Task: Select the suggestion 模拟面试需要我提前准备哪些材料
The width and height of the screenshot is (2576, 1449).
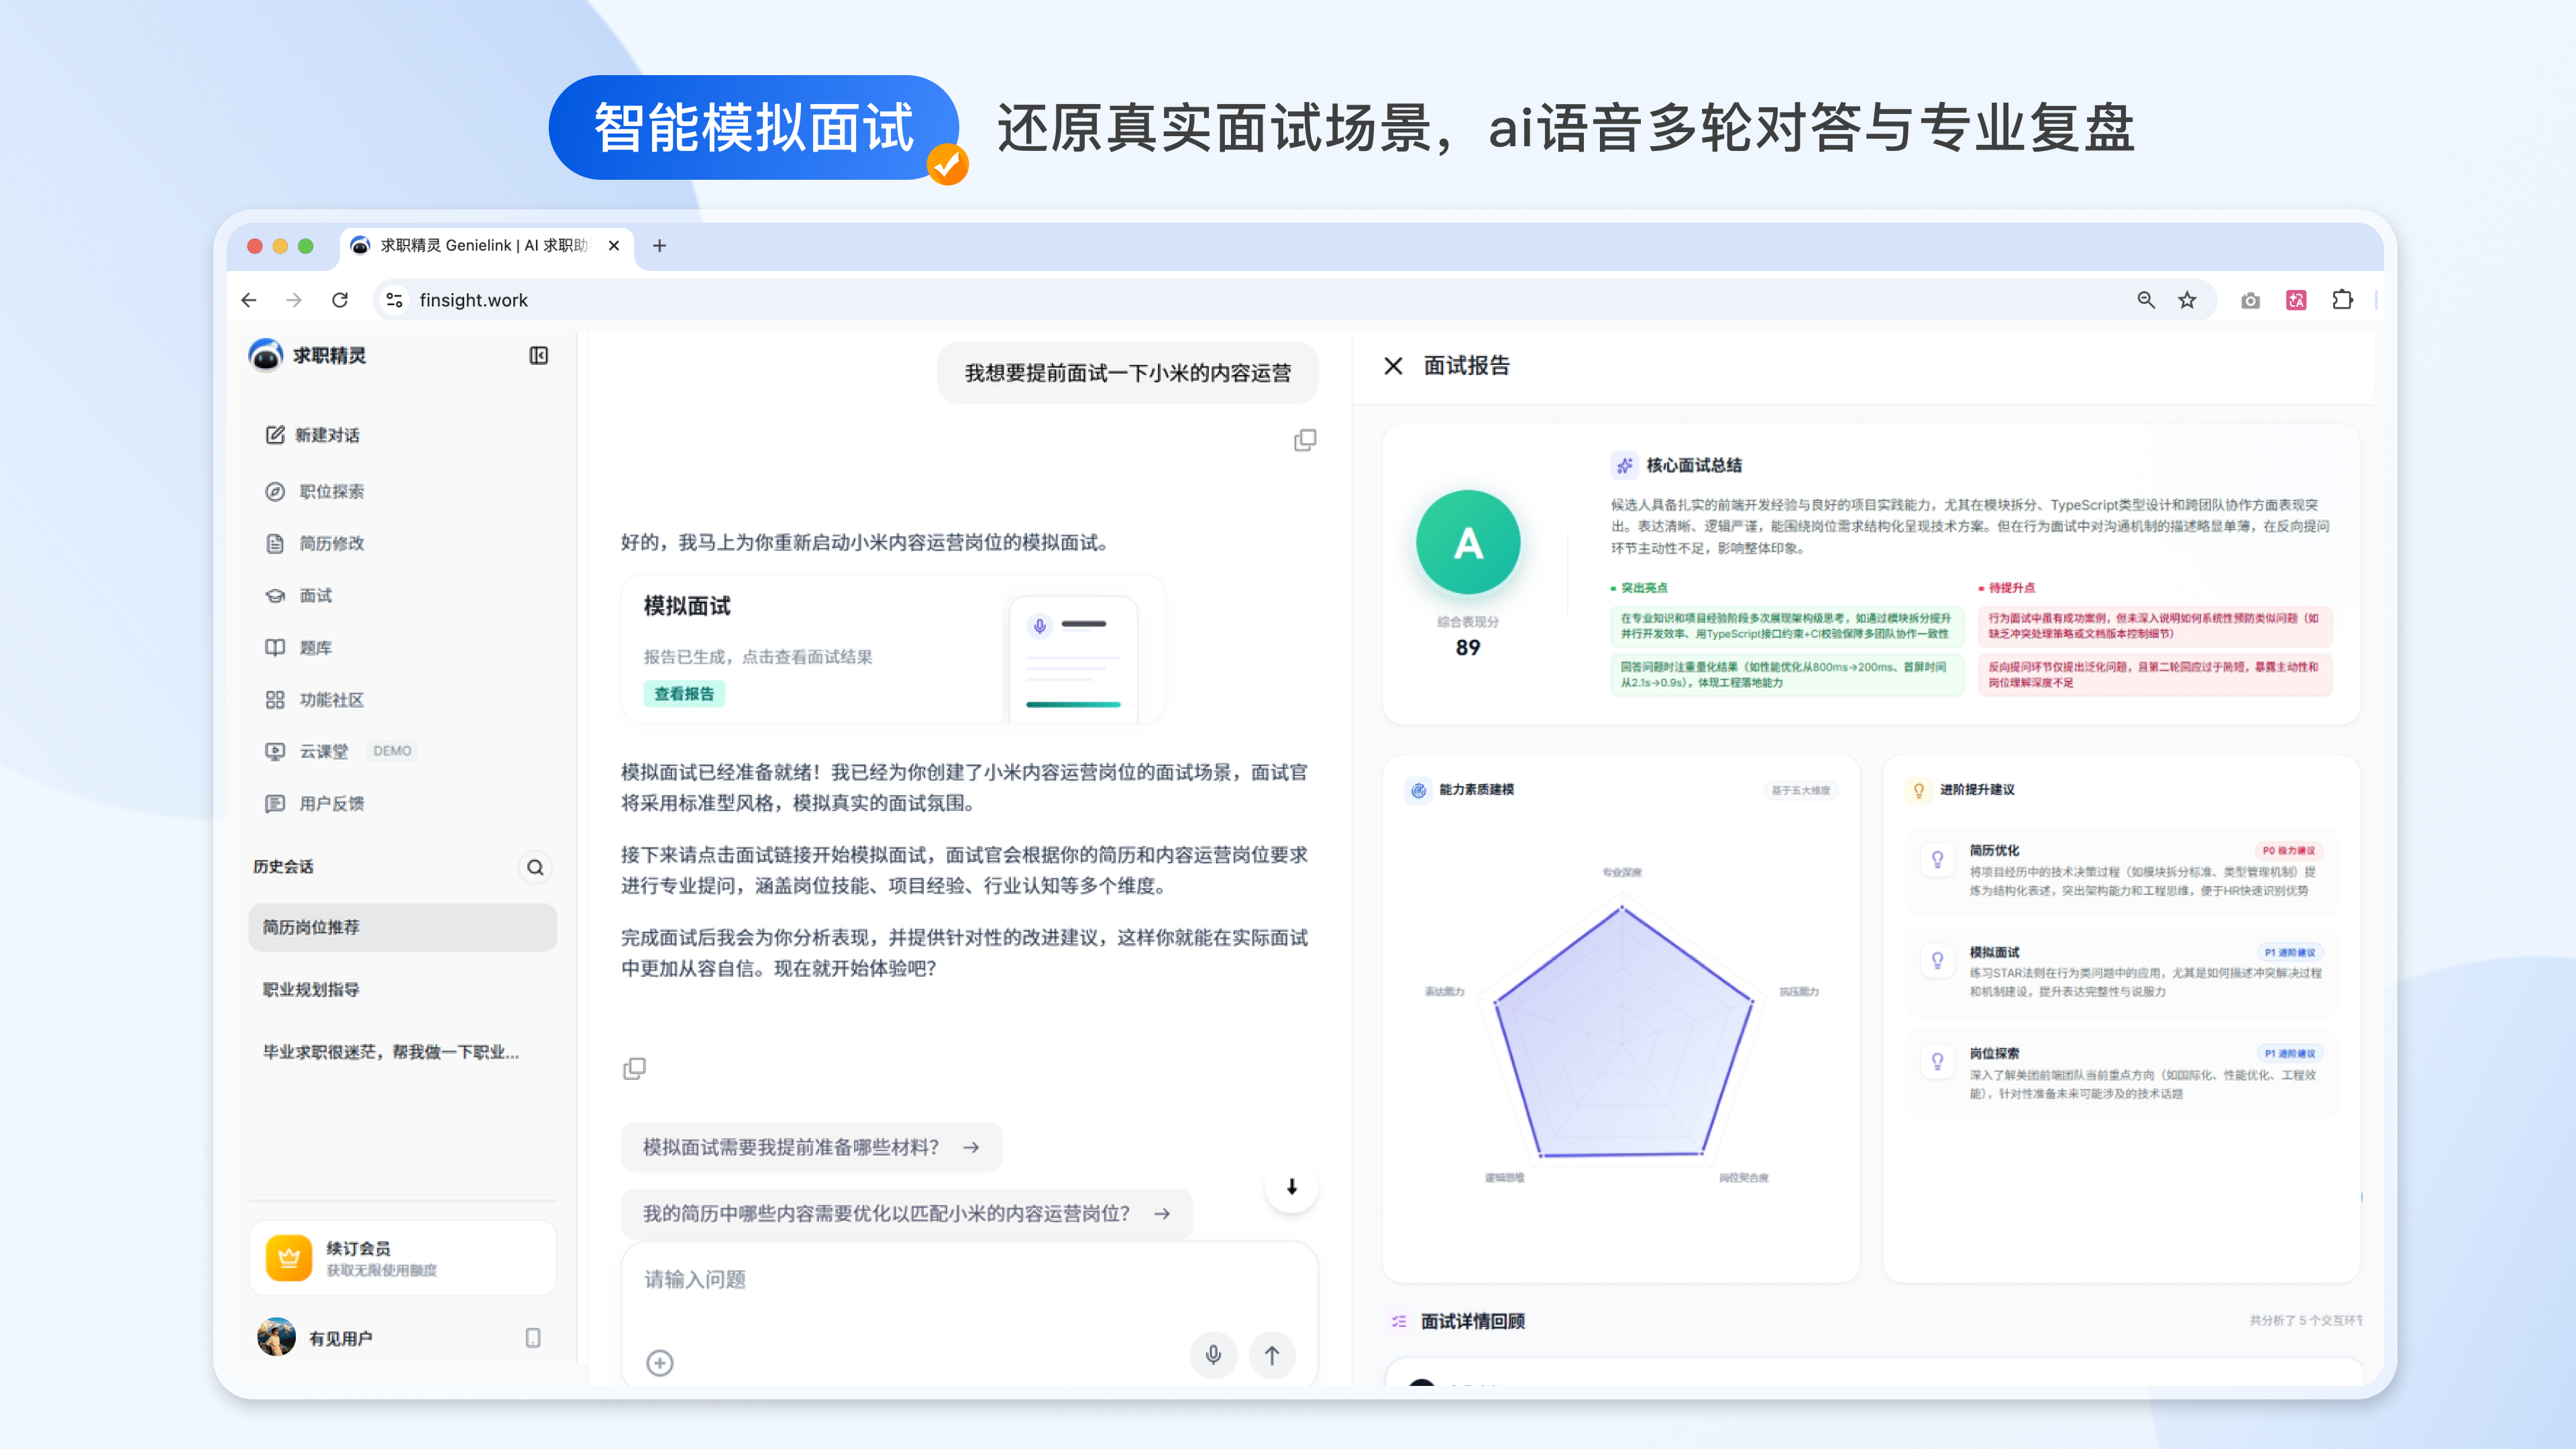Action: 811,1147
